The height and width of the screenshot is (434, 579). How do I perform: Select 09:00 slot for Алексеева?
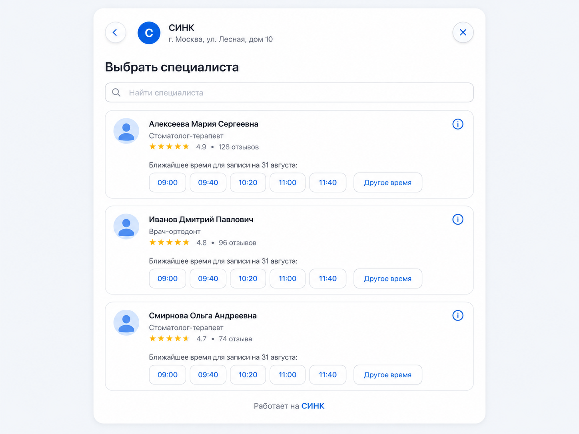pyautogui.click(x=168, y=183)
